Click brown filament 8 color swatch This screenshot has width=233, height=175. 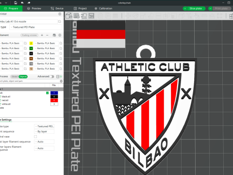(x=31, y=58)
